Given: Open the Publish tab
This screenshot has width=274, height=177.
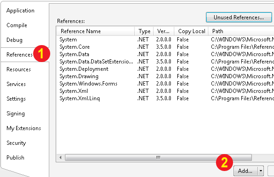Looking at the screenshot, I should click(x=15, y=158).
